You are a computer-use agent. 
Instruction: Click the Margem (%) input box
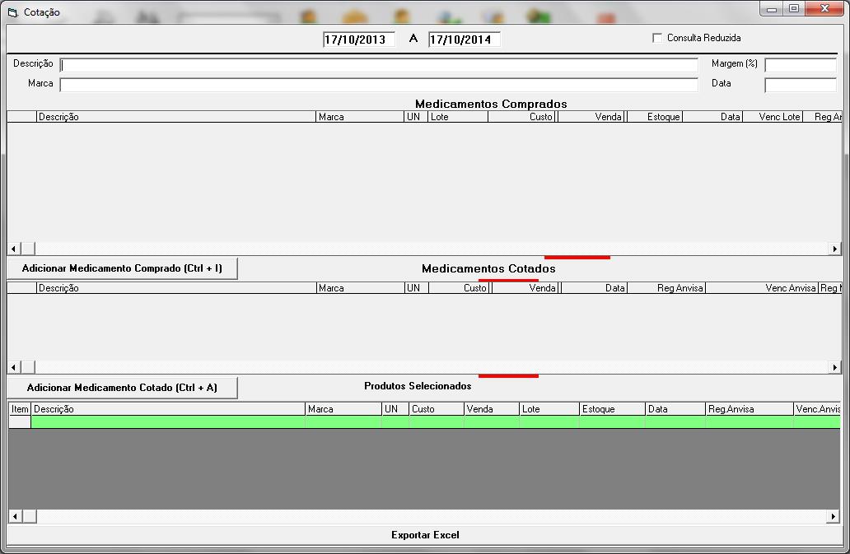click(800, 65)
